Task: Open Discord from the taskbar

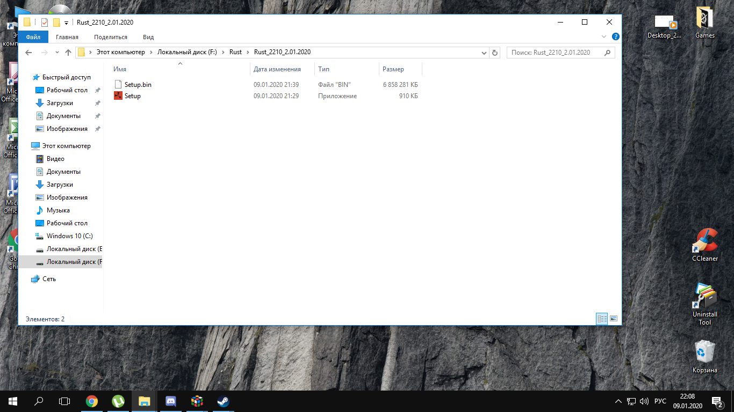Action: click(171, 401)
